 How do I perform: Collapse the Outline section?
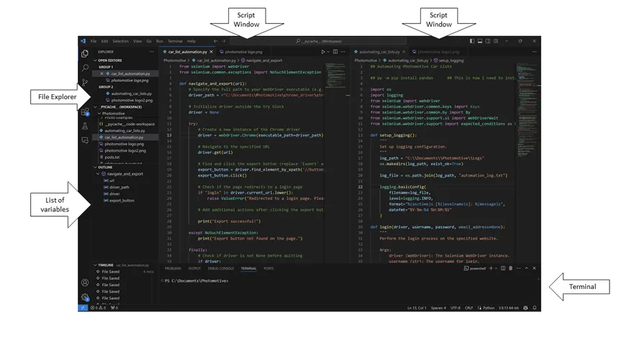point(95,168)
